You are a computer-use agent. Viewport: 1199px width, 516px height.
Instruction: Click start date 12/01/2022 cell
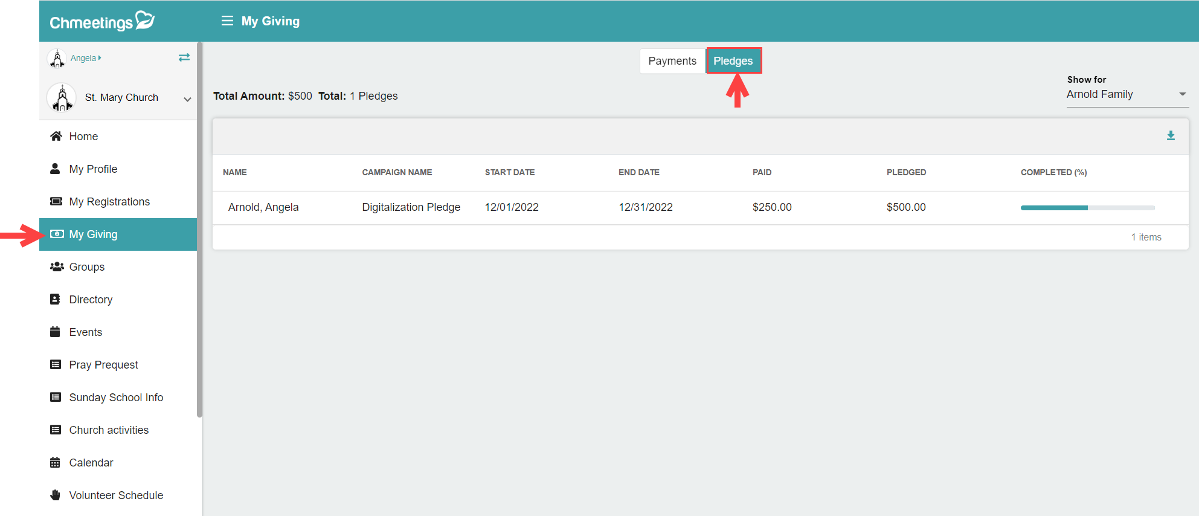[512, 207]
